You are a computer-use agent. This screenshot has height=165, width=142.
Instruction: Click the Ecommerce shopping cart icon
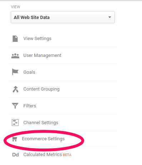[x=15, y=139]
